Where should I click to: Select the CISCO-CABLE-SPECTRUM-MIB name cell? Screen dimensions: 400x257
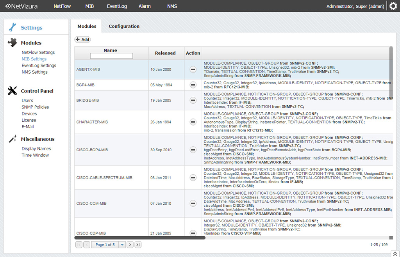tap(111, 177)
